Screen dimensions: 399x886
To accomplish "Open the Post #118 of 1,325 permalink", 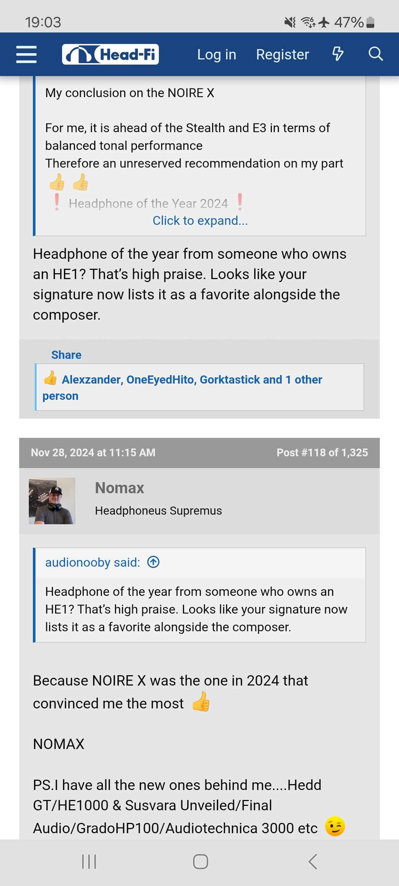I will point(322,452).
